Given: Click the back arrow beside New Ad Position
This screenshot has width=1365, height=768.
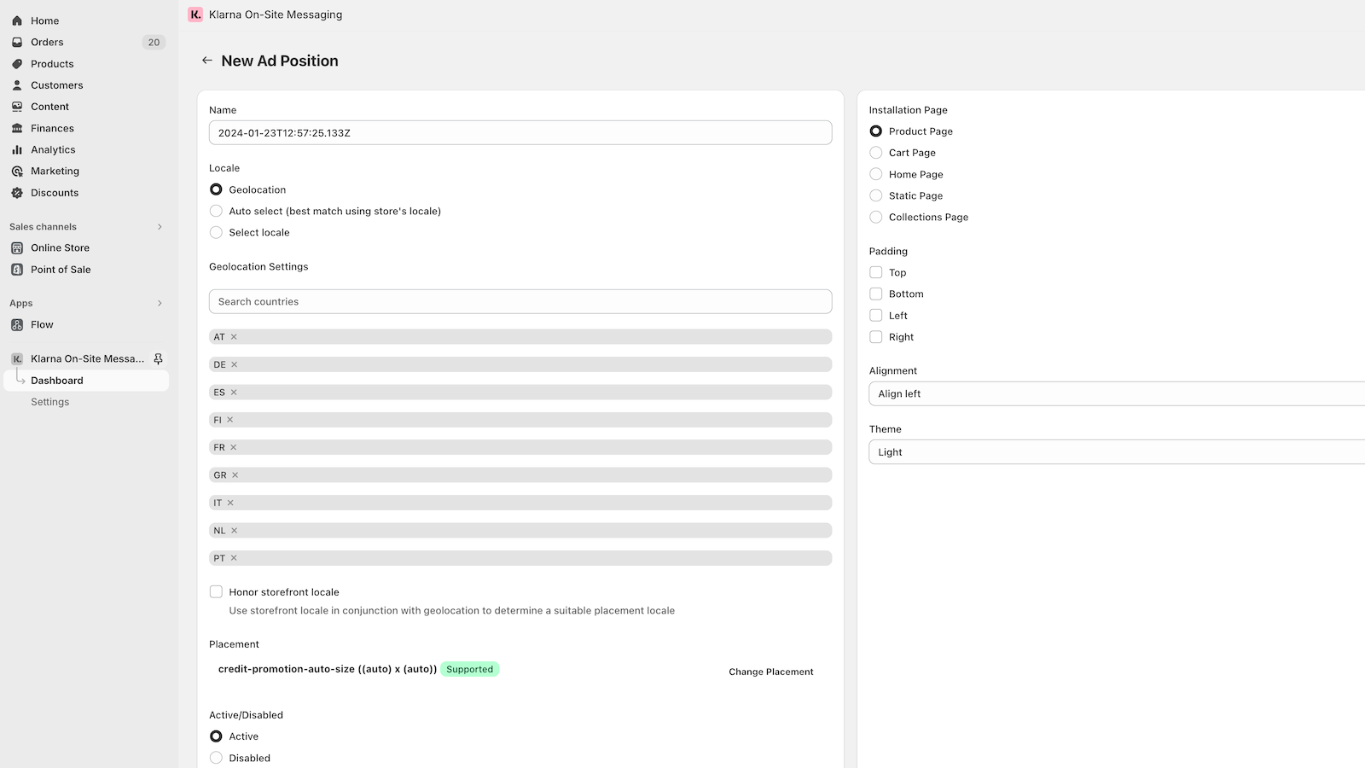Looking at the screenshot, I should coord(206,61).
